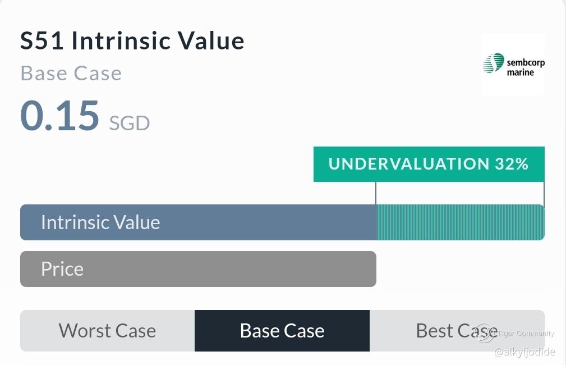Click the 'sembcorp marine' logo text

[x=524, y=67]
